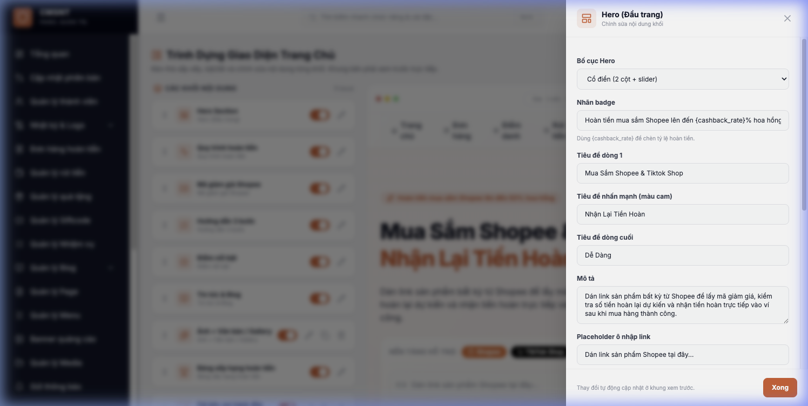Click edit pencil for Quy trình hoàn tiền
808x406 pixels.
pos(341,152)
